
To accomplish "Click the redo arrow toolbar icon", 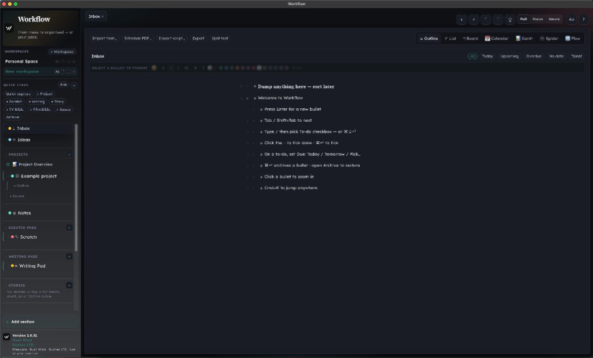I will (497, 19).
